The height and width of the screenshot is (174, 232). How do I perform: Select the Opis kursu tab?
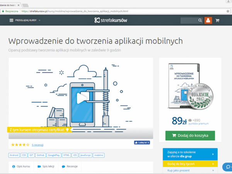pos(21,166)
